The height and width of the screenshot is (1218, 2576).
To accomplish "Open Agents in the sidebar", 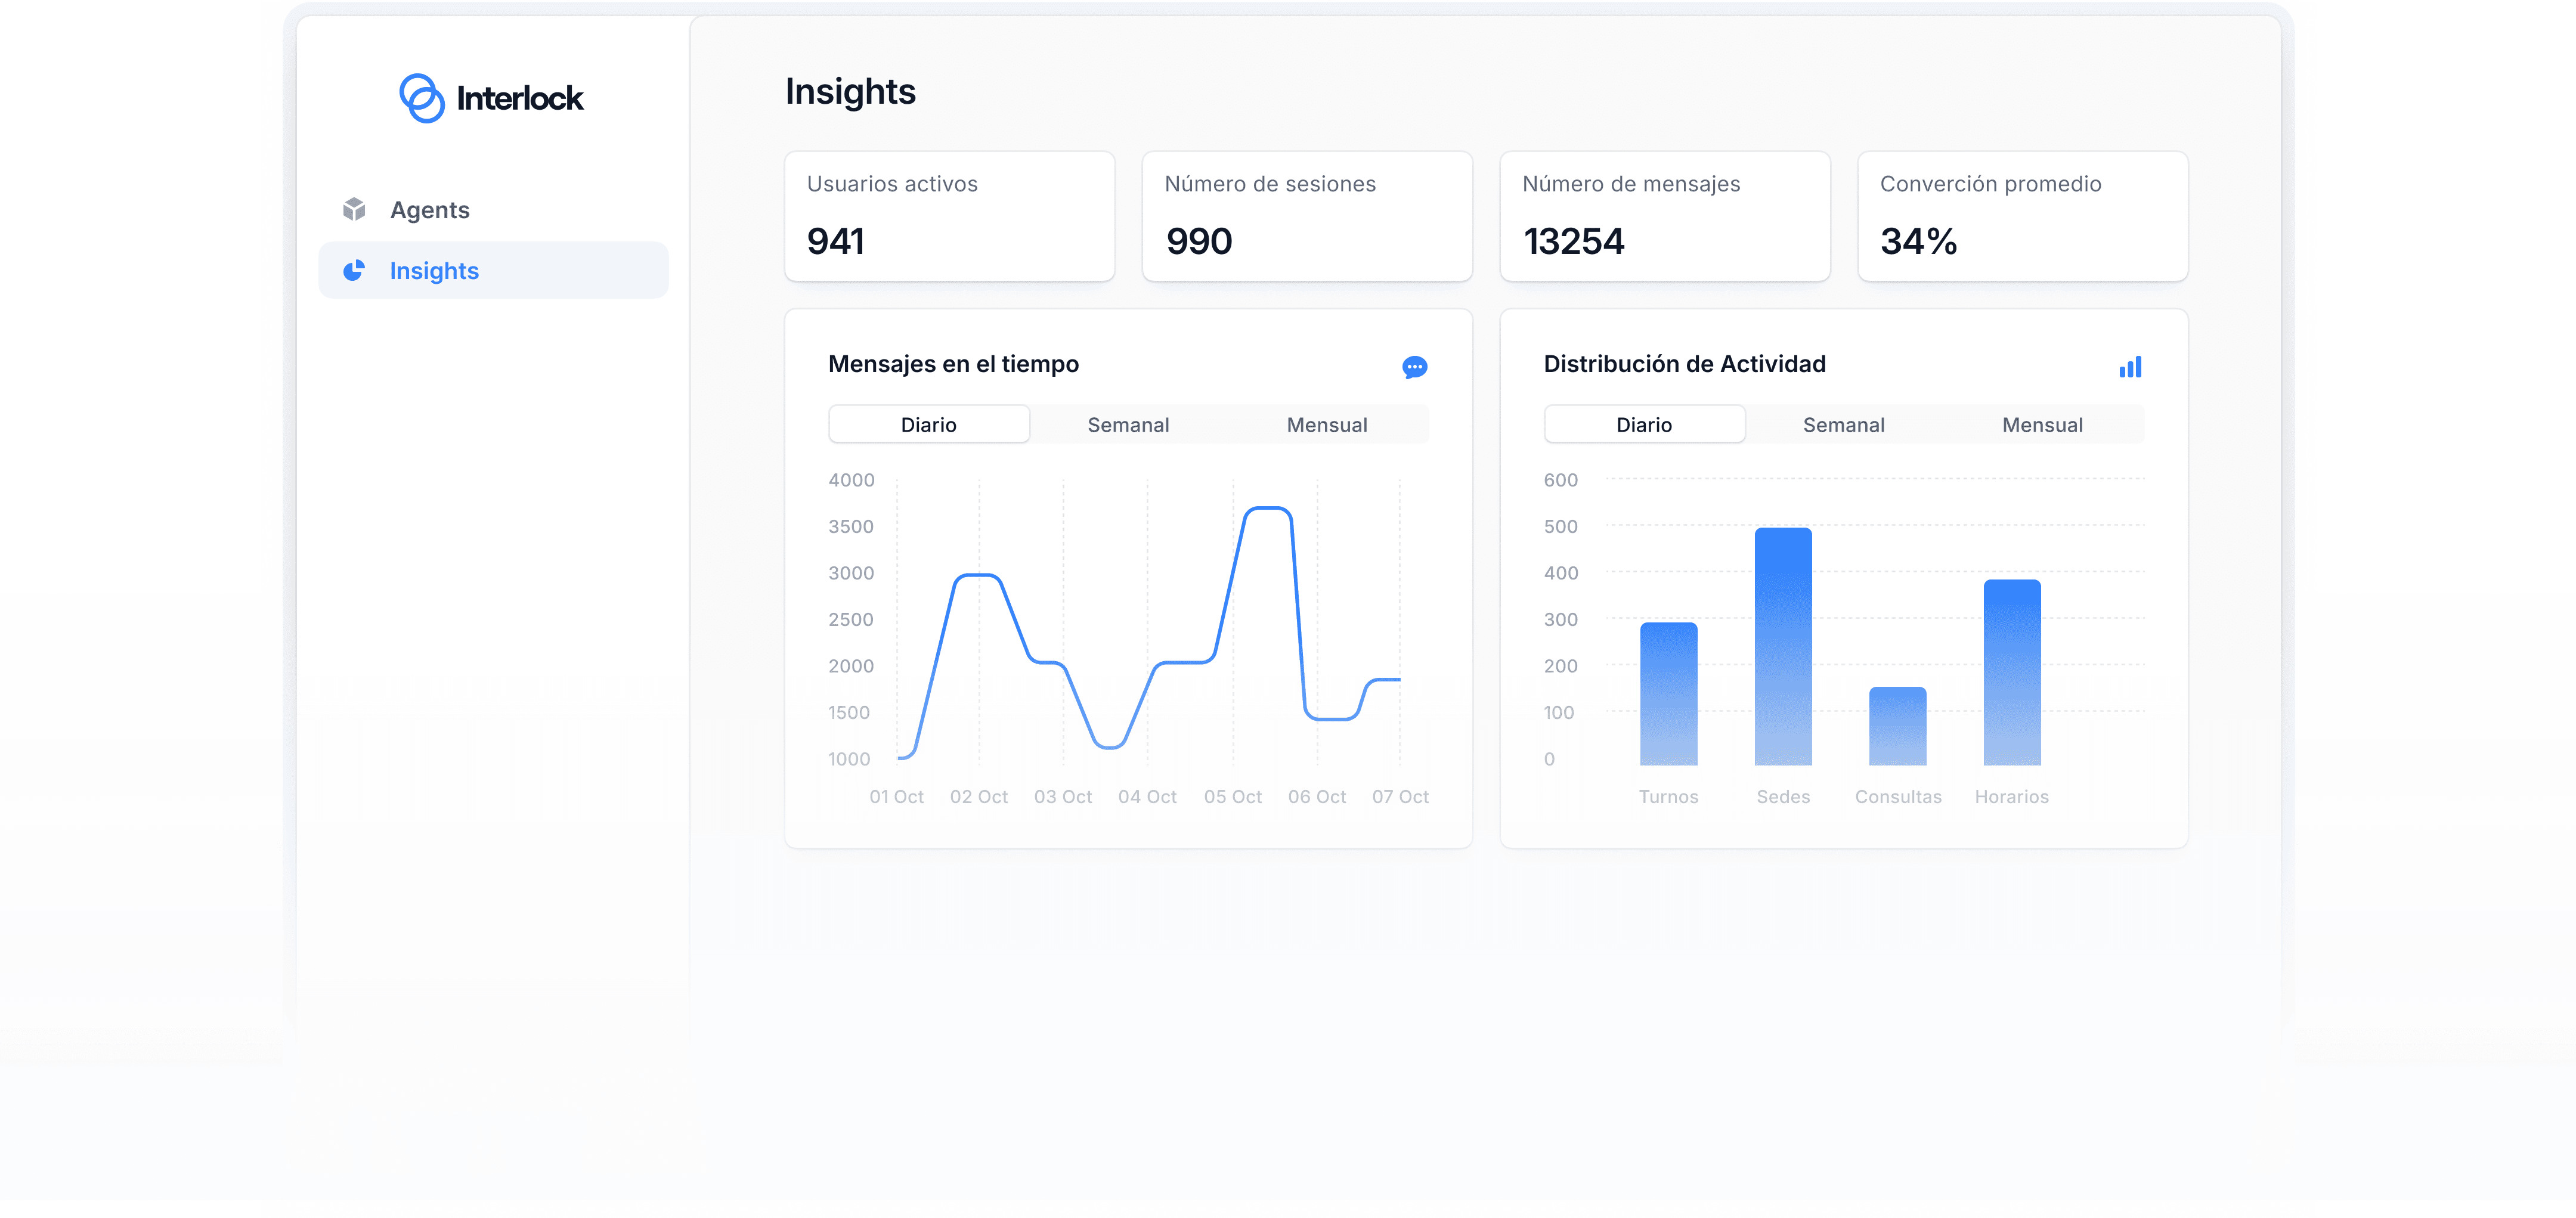I will pos(429,210).
